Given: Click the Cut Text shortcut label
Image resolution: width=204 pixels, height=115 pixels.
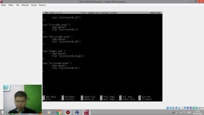Looking at the screenshot, I should (x=127, y=97).
